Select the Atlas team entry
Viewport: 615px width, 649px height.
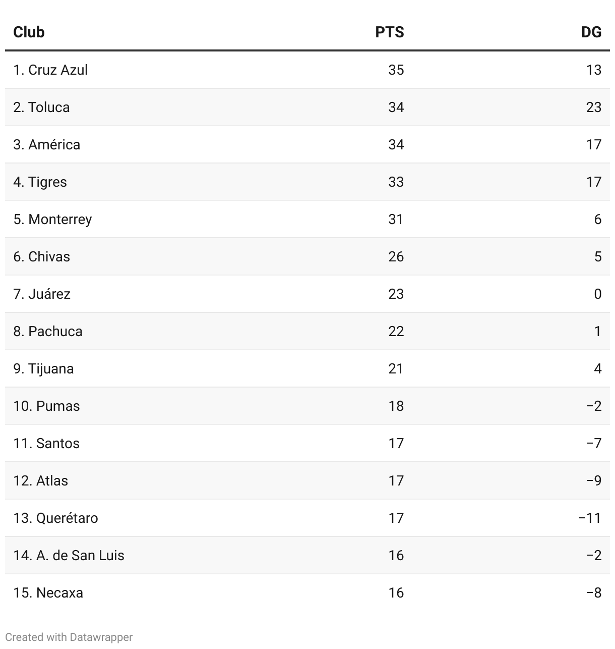coord(40,480)
